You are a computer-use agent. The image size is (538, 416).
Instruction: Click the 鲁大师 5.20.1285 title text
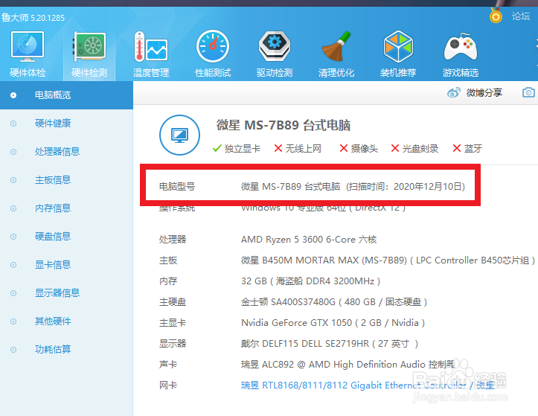(x=33, y=18)
